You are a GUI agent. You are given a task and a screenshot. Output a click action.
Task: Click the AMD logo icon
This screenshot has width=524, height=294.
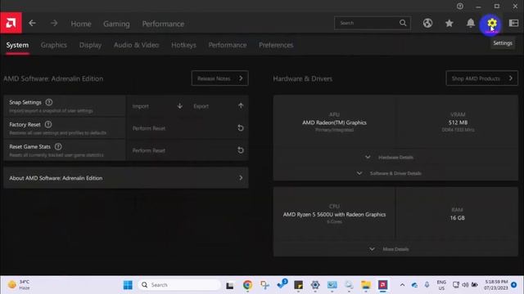pos(11,23)
